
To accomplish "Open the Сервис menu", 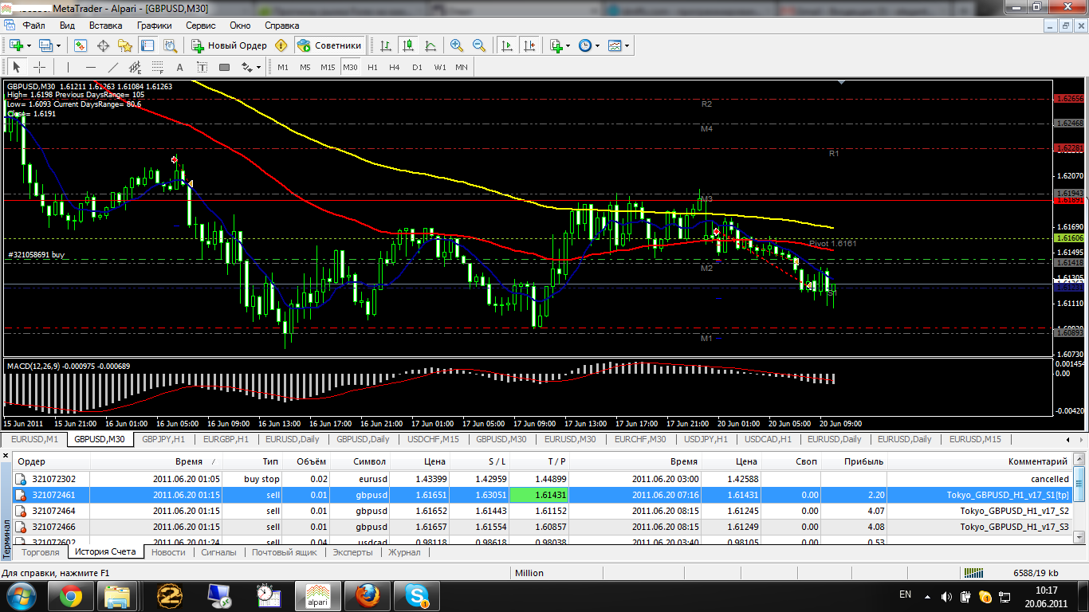I will pyautogui.click(x=201, y=25).
